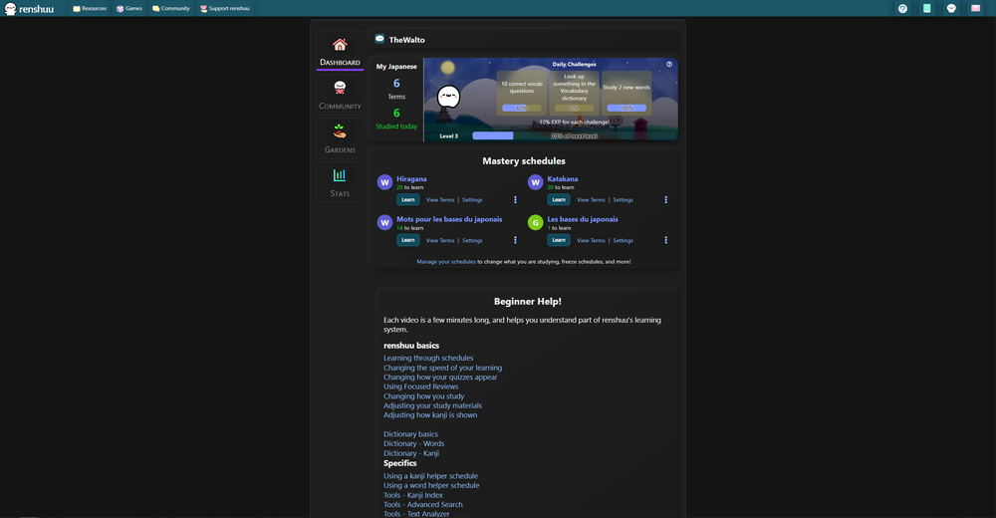The image size is (996, 518).
Task: Follow the Manage your schedules link
Action: [x=446, y=261]
